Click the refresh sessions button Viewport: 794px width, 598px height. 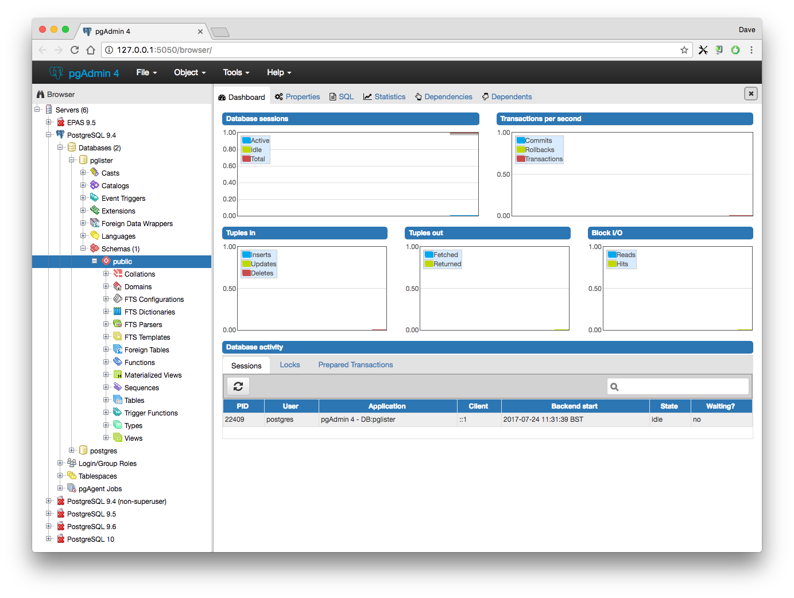click(x=238, y=387)
